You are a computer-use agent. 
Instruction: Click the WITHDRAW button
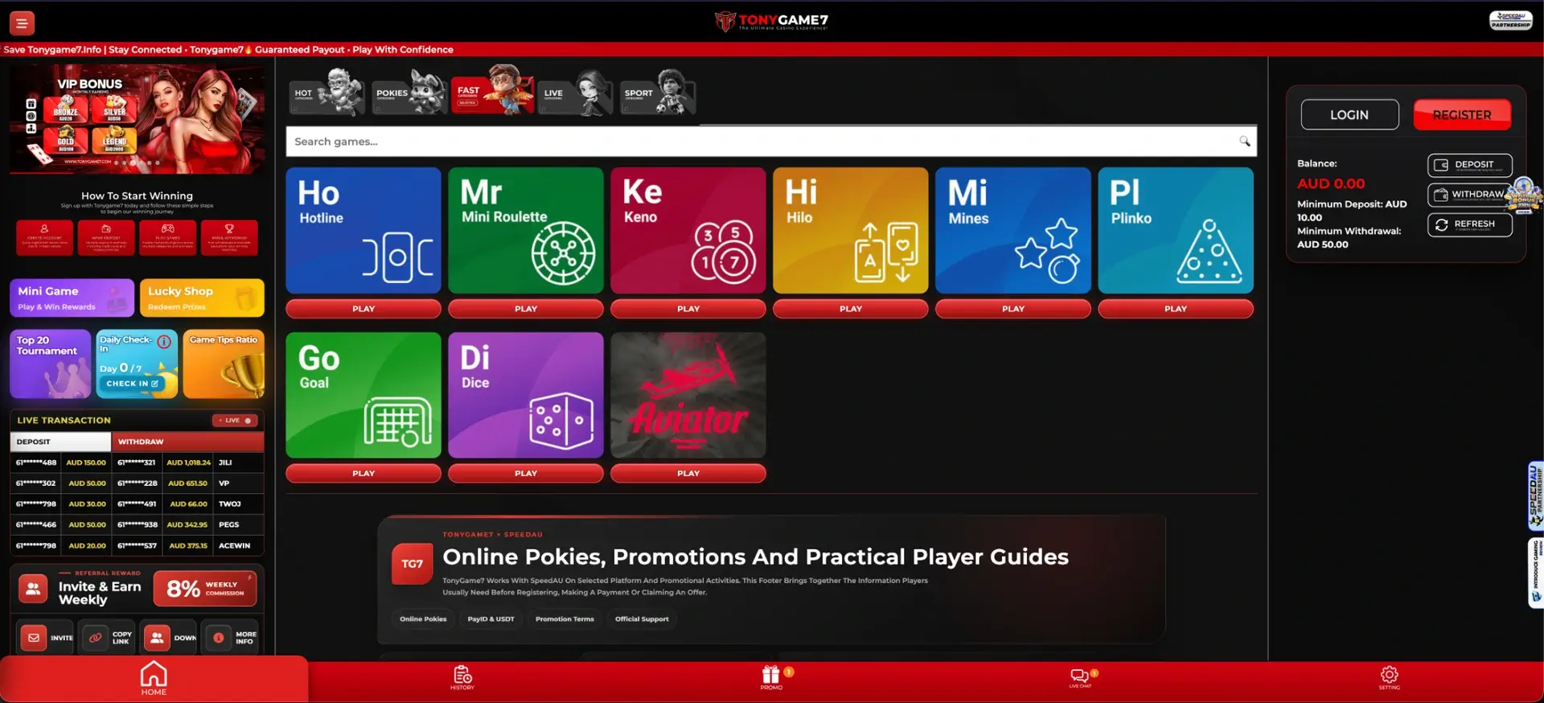(1470, 195)
